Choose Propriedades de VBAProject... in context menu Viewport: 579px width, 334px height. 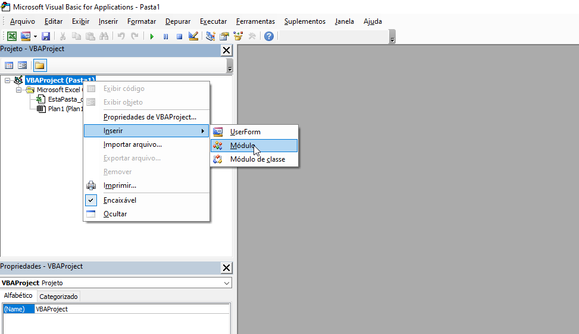(146, 117)
